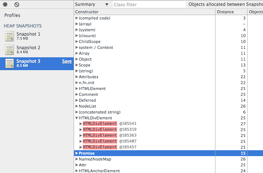Save Snapshot 3 via Save link
Screen dimensions: 263x173
(67, 61)
